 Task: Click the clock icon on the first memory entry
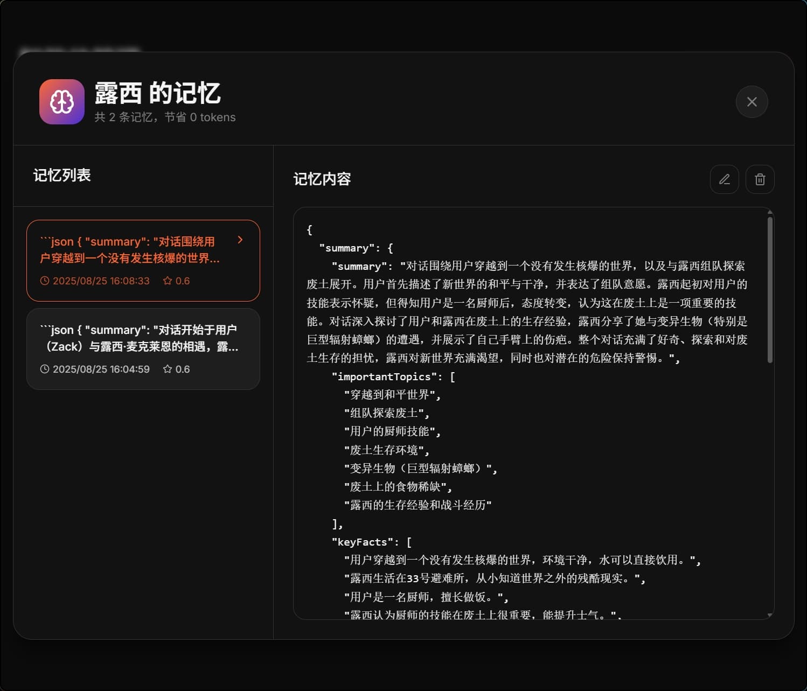[44, 281]
